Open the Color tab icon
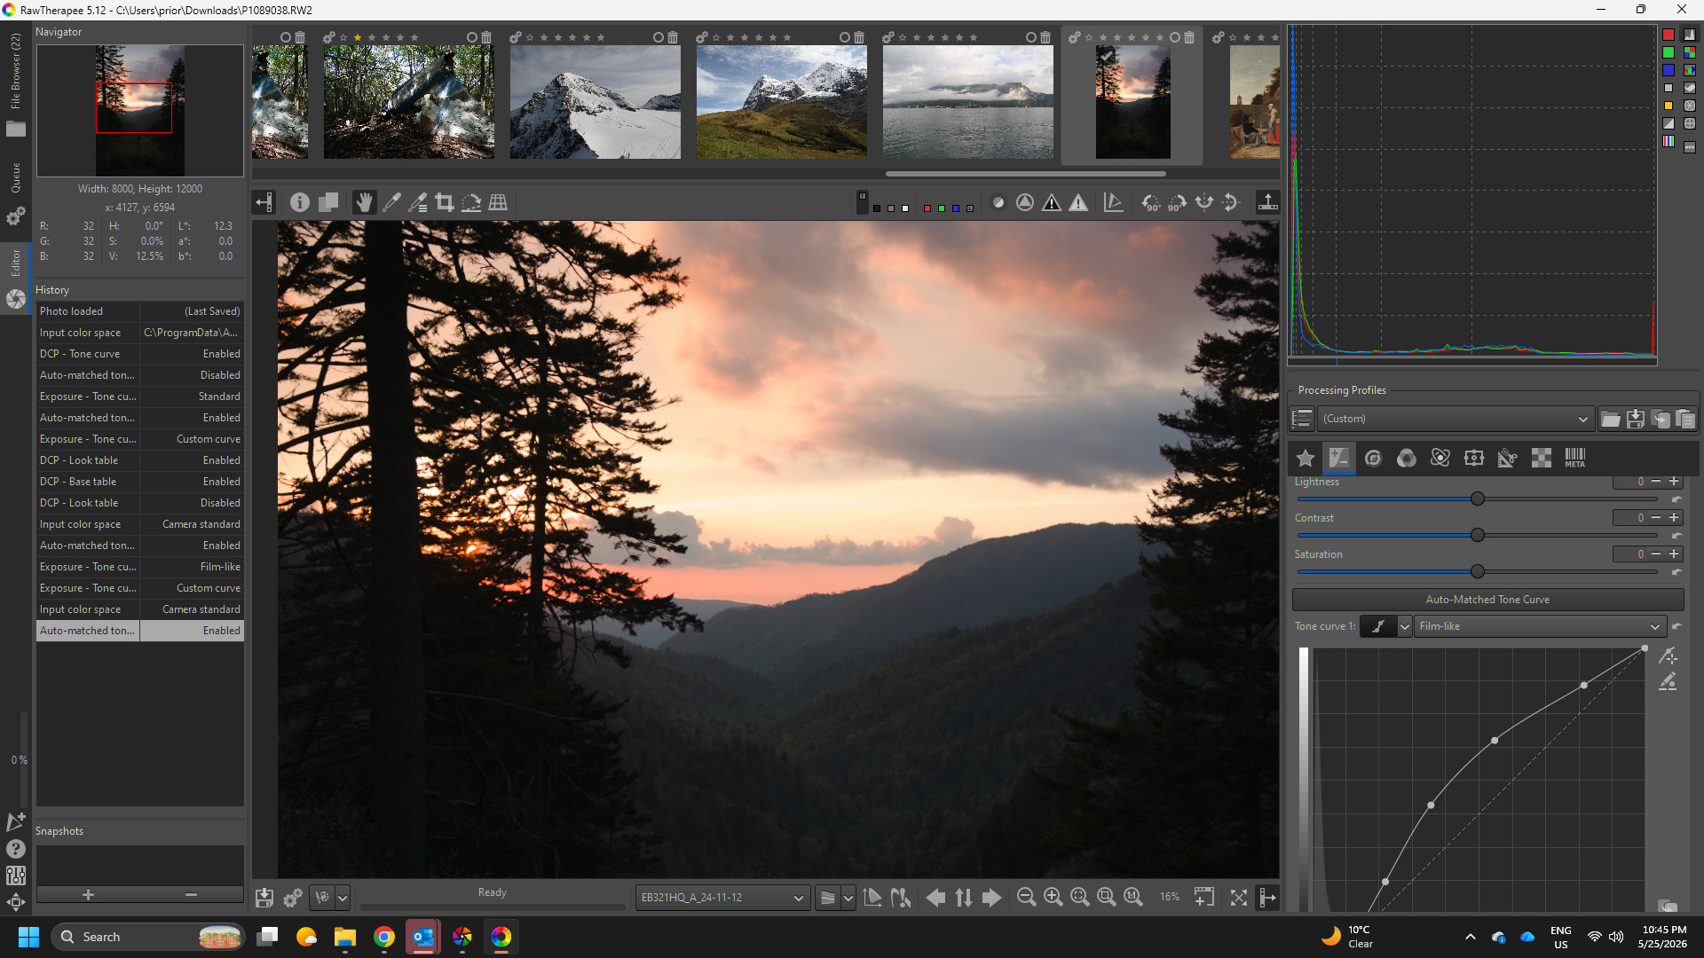1704x958 pixels. click(1407, 458)
